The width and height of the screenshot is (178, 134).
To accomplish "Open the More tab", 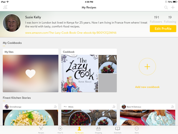I will point(137,130).
